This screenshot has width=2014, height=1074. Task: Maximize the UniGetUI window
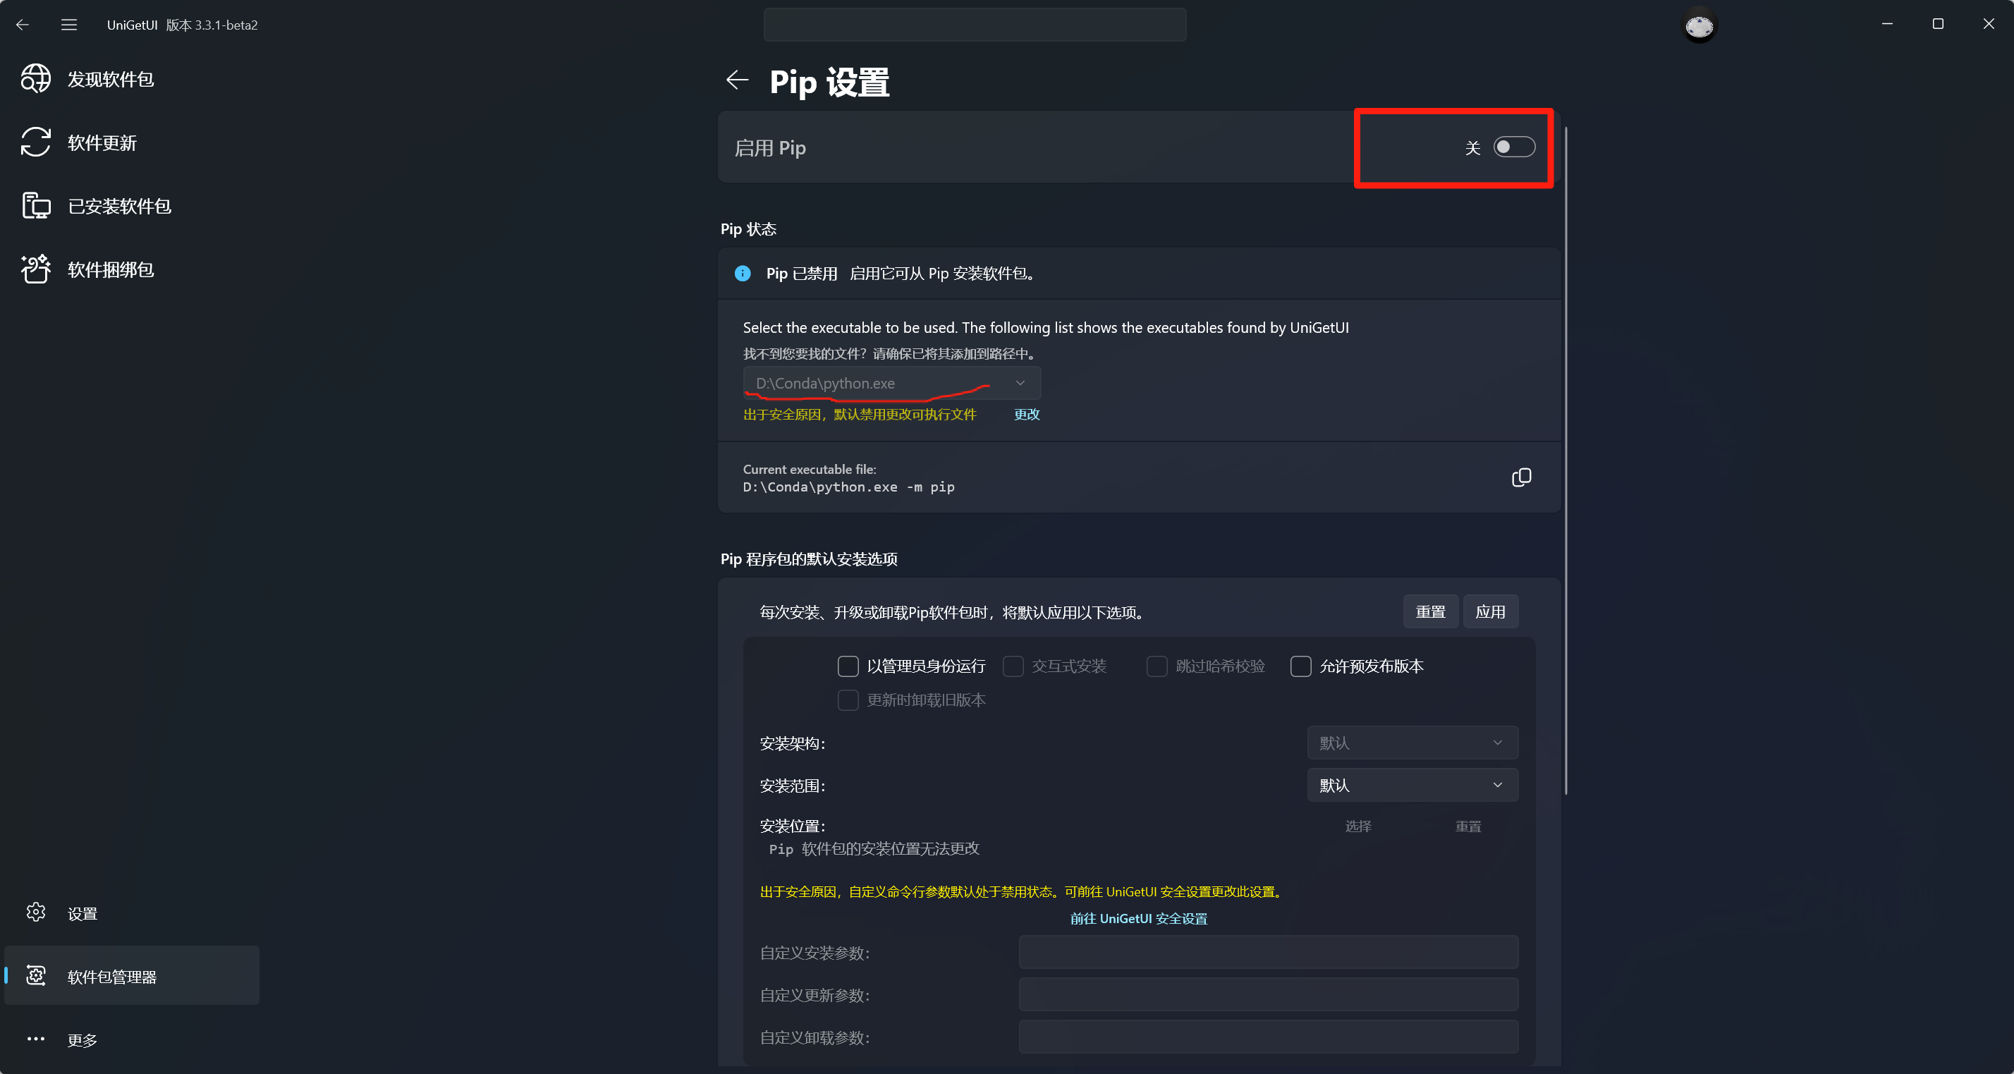tap(1937, 24)
